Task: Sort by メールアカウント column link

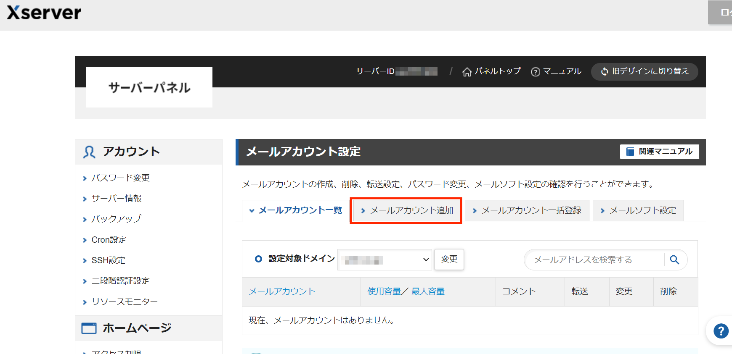Action: pos(282,291)
